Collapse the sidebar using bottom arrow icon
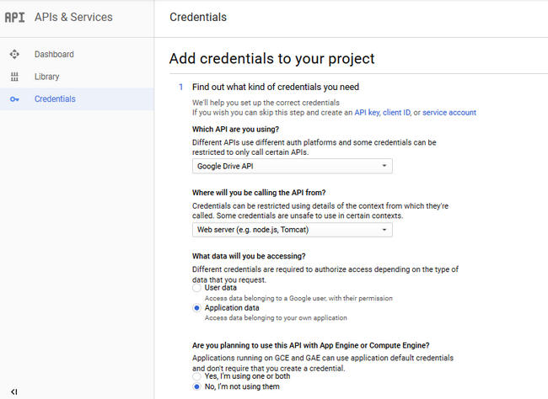 [x=14, y=391]
